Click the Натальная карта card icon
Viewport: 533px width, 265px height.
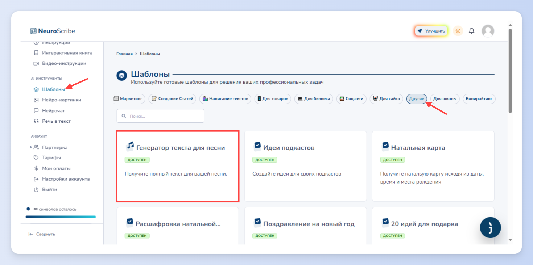pos(385,146)
